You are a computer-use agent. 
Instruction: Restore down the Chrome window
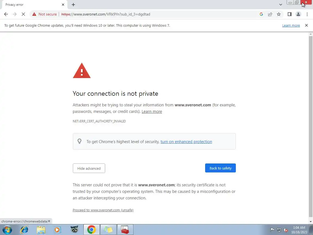pos(297,3)
